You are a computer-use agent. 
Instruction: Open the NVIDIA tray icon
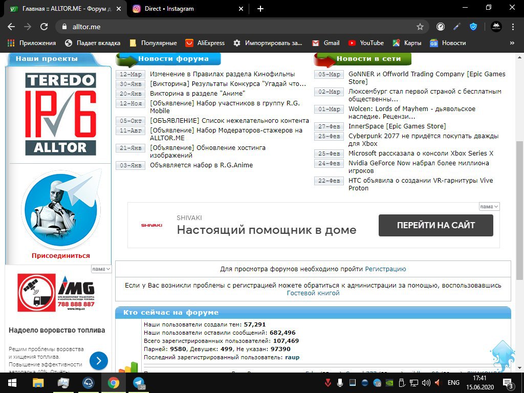click(x=389, y=383)
